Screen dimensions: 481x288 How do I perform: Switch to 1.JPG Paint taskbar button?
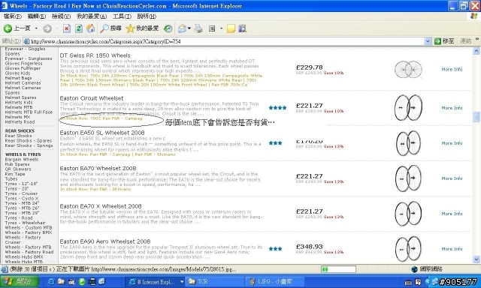point(275,281)
